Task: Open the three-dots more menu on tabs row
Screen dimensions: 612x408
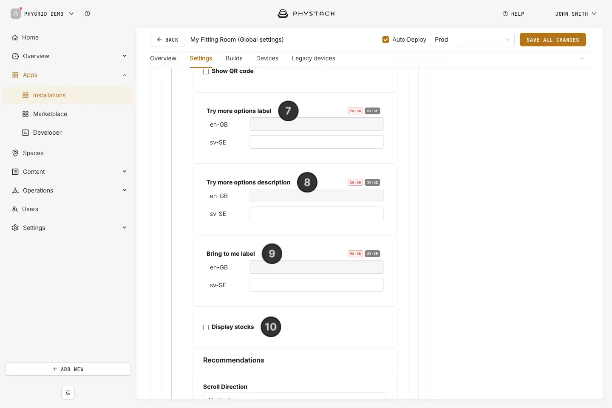Action: pyautogui.click(x=583, y=58)
